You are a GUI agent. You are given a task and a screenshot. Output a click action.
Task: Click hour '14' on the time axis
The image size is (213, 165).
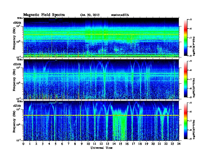pyautogui.click(x=114, y=144)
